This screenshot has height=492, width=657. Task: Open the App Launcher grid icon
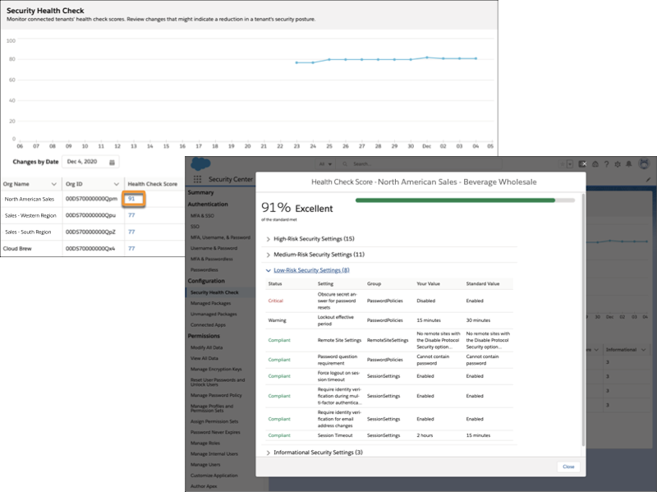[197, 179]
